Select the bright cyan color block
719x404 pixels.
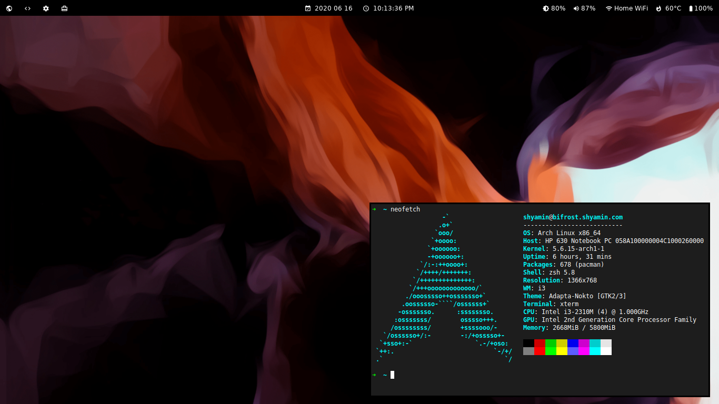(595, 351)
